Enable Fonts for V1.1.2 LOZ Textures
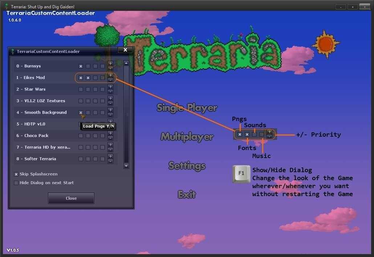Screen dimensions: 374x257 pos(88,101)
